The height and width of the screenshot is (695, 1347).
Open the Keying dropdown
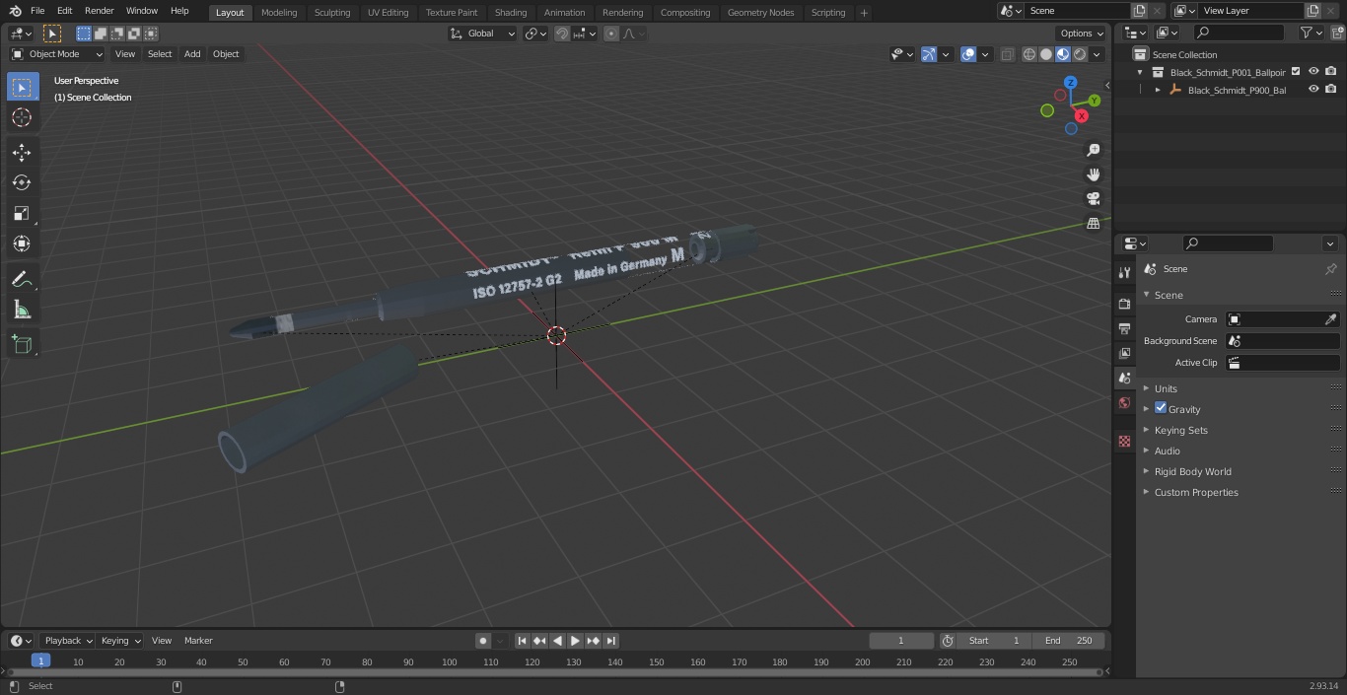[120, 641]
